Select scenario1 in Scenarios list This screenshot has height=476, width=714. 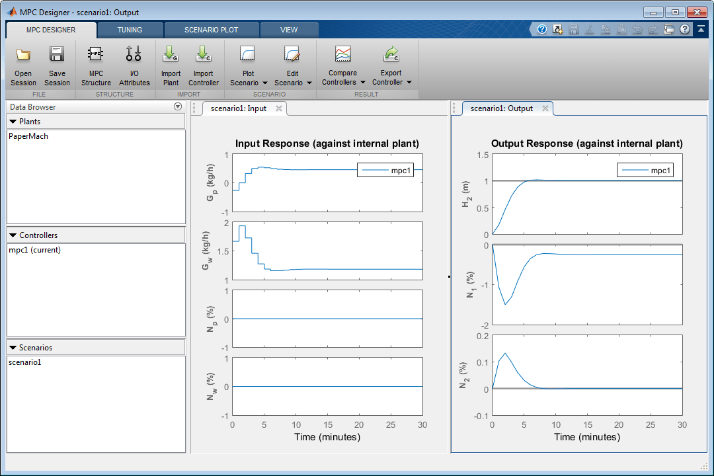pyautogui.click(x=25, y=362)
